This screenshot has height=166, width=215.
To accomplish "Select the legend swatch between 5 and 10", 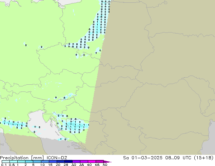I will click(x=37, y=162).
